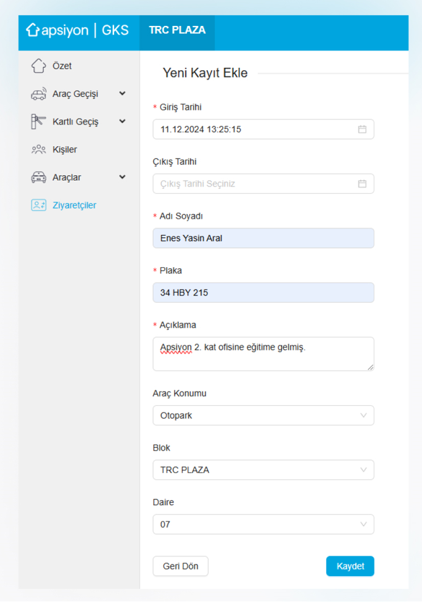
Task: Expand the Araçlar submenu chevron
Action: (x=122, y=177)
